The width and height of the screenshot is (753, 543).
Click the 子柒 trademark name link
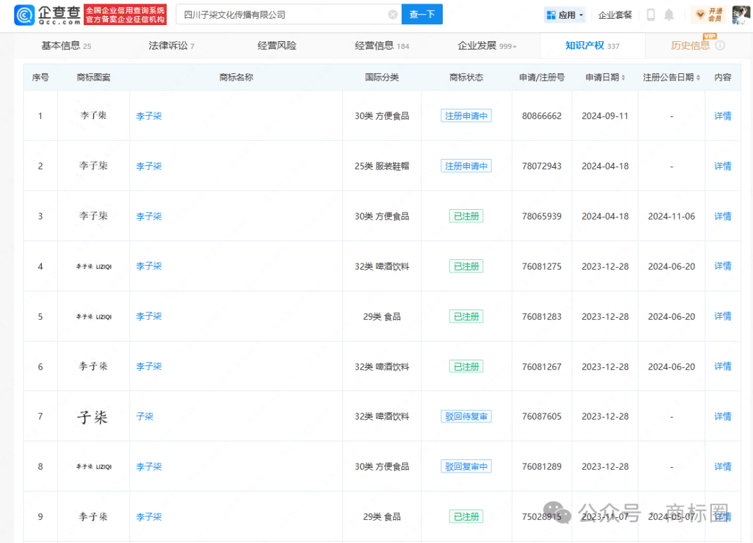pos(144,416)
